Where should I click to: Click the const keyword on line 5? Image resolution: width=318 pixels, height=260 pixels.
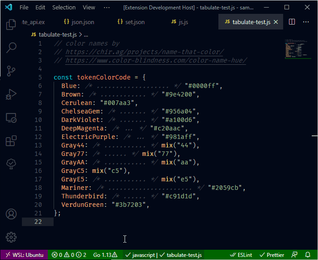tap(63, 77)
